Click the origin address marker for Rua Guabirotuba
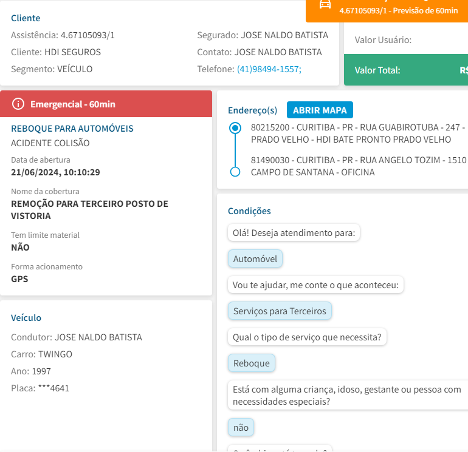Screen dimensions: 468x452 pos(235,128)
